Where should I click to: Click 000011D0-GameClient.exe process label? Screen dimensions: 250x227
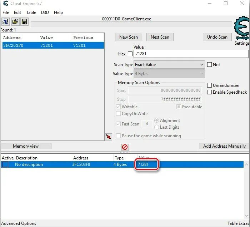click(x=126, y=19)
